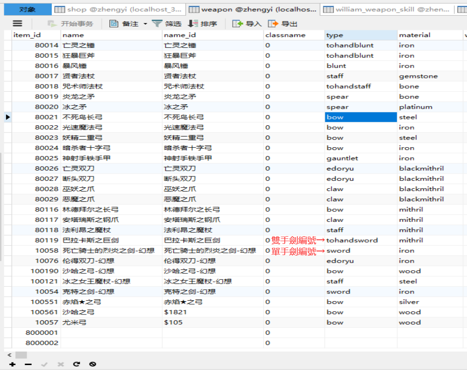Open the hamburger menu icon
The image size is (467, 370).
coord(17,24)
